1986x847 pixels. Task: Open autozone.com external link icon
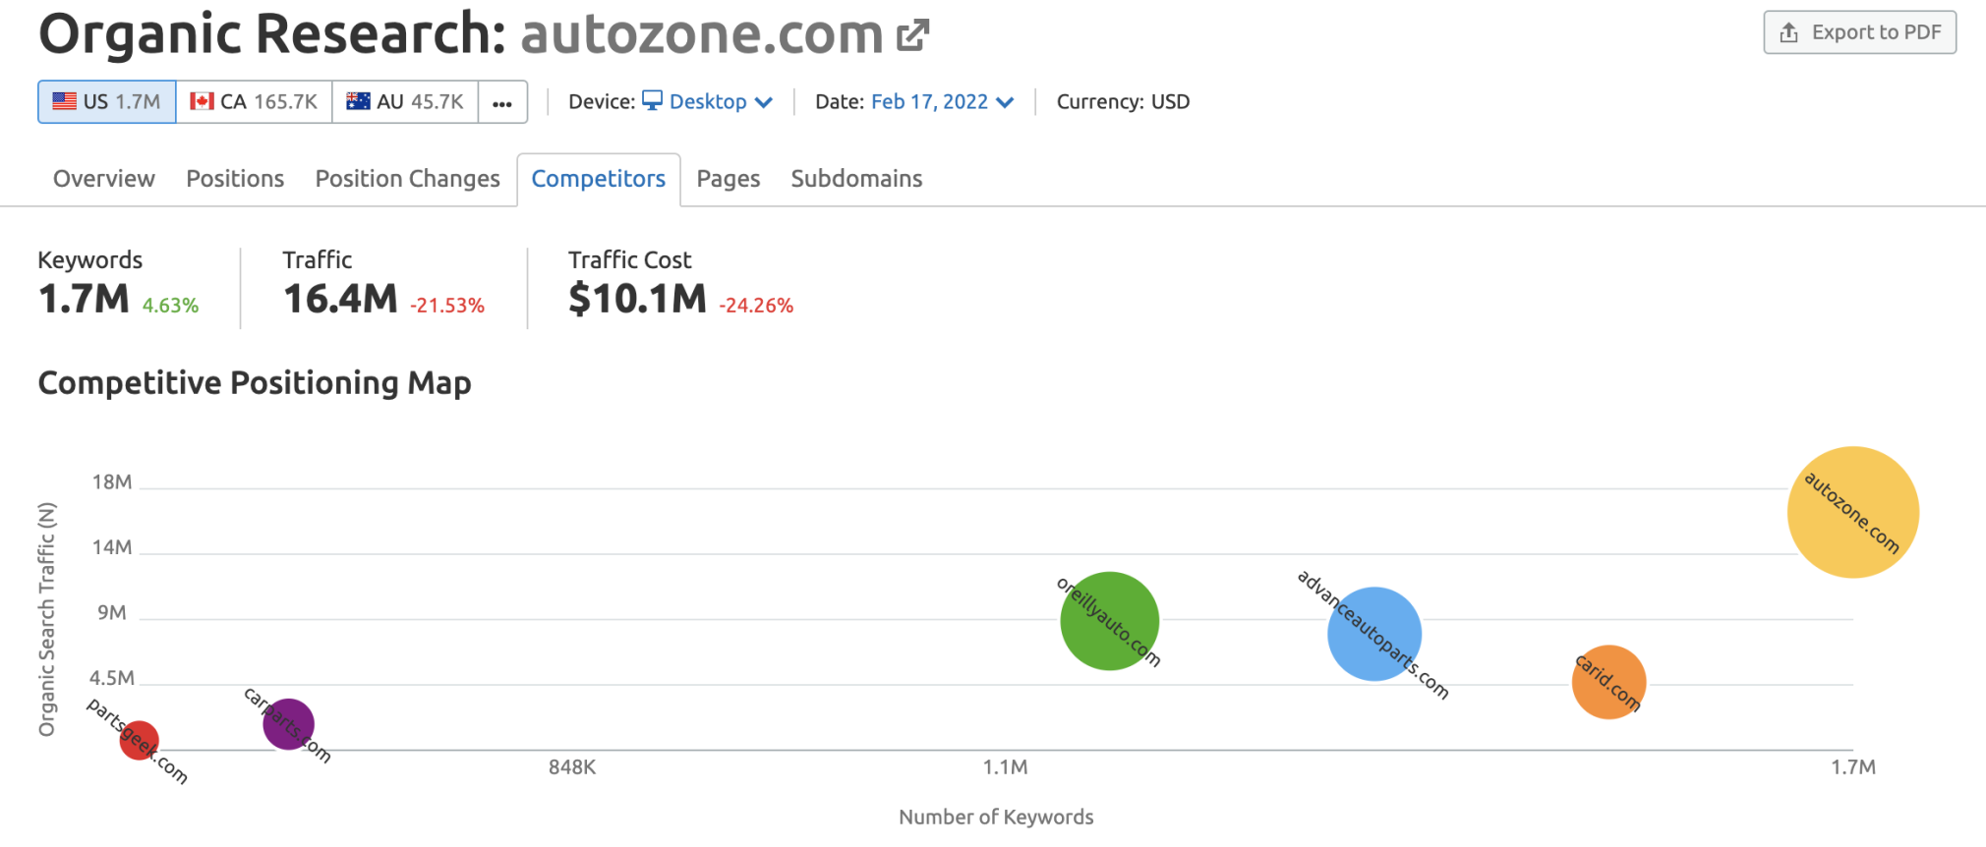912,35
